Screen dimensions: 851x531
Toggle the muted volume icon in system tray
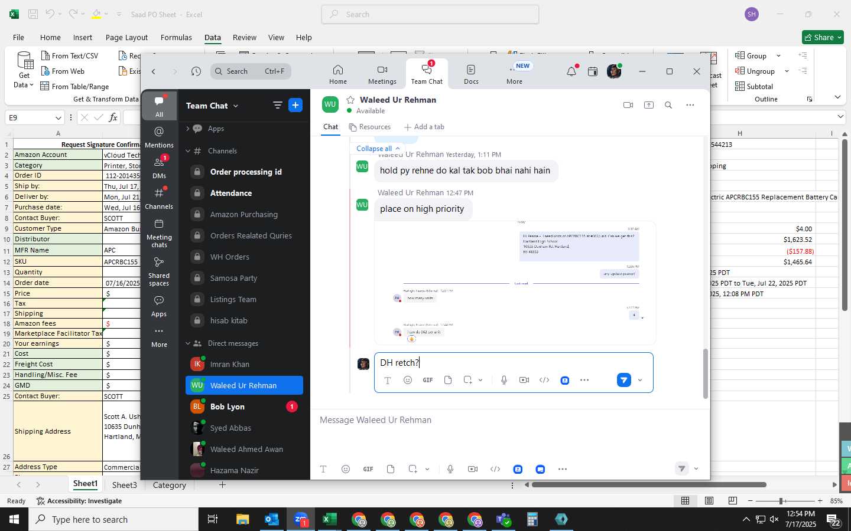coord(775,520)
